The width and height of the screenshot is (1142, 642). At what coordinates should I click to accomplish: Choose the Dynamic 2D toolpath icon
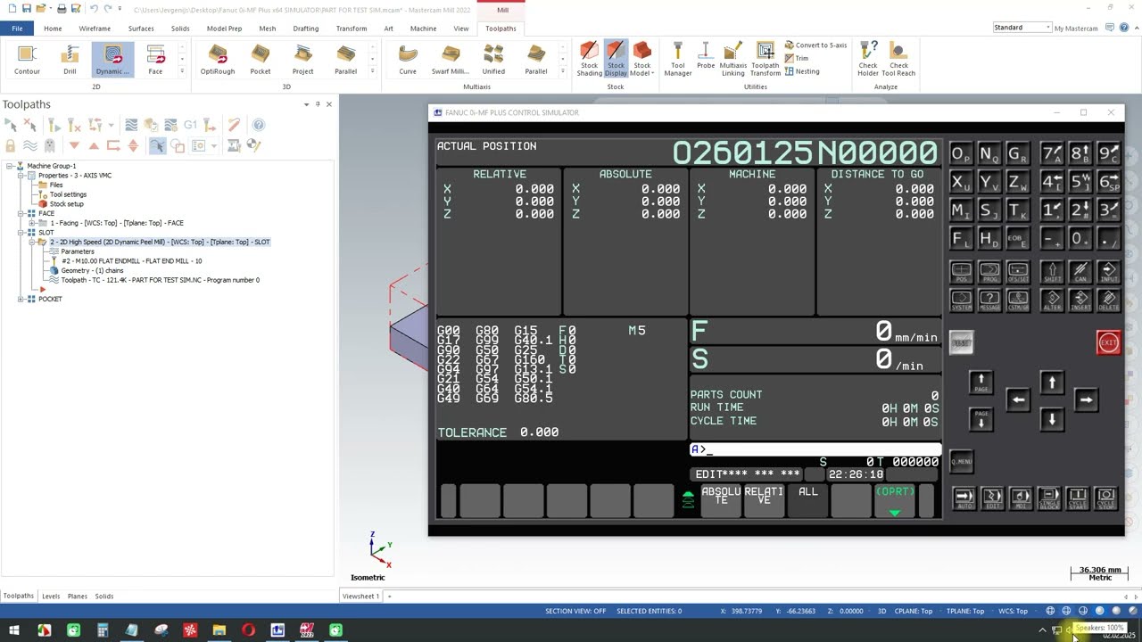(x=112, y=60)
